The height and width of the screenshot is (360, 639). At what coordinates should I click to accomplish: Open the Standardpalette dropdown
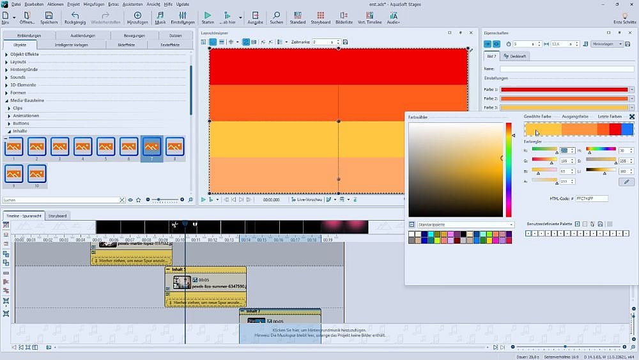511,225
